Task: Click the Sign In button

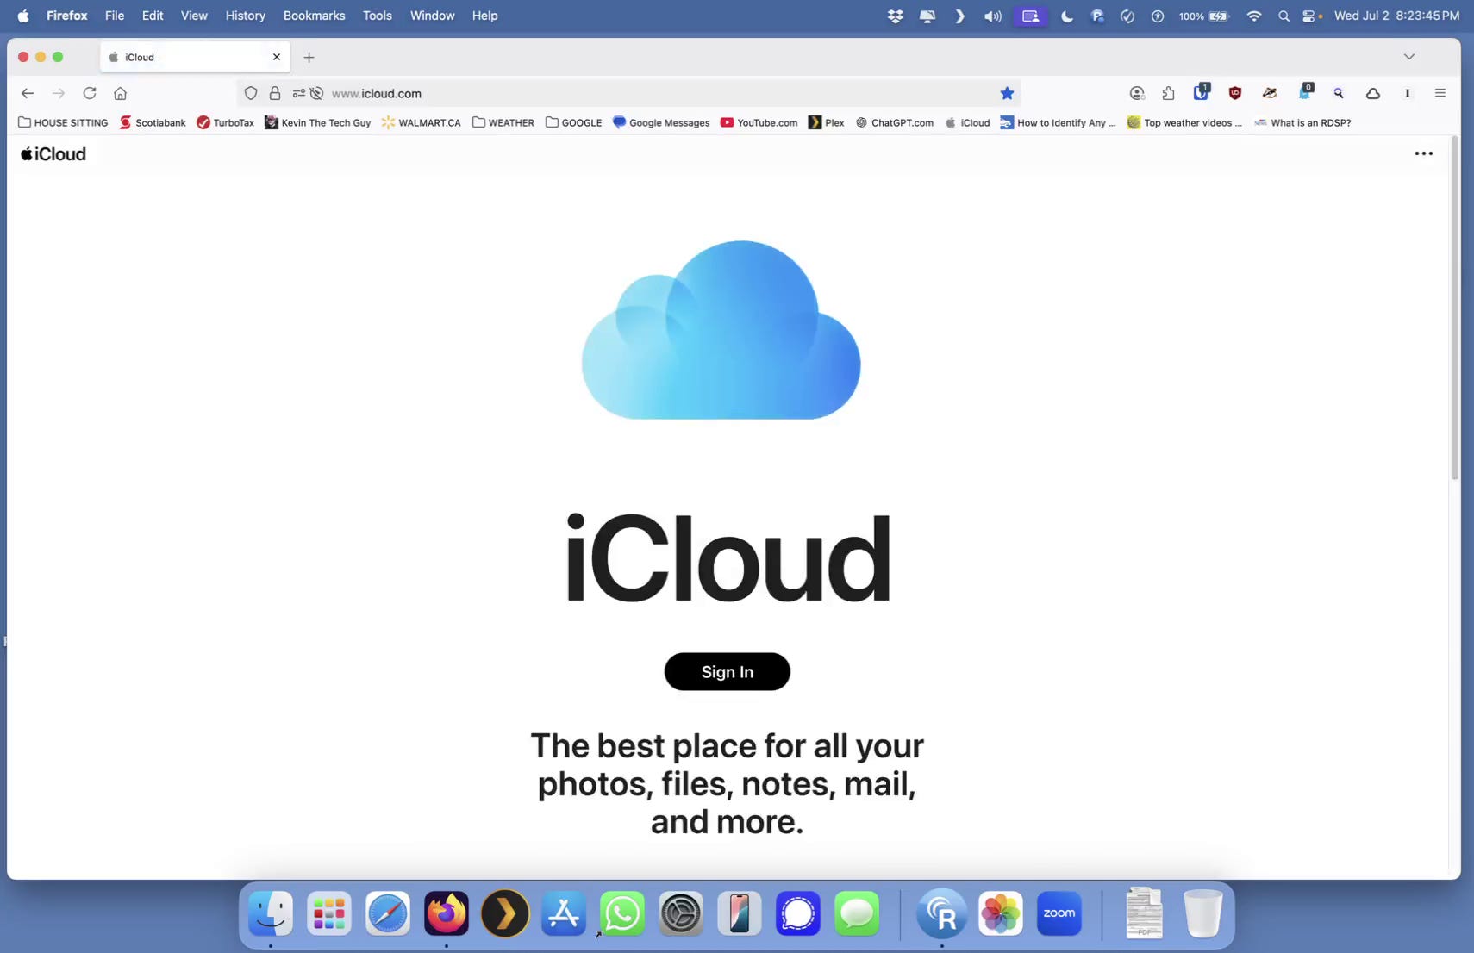Action: click(x=727, y=672)
